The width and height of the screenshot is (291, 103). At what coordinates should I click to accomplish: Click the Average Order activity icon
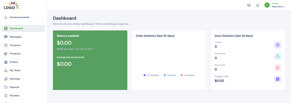pos(278,79)
